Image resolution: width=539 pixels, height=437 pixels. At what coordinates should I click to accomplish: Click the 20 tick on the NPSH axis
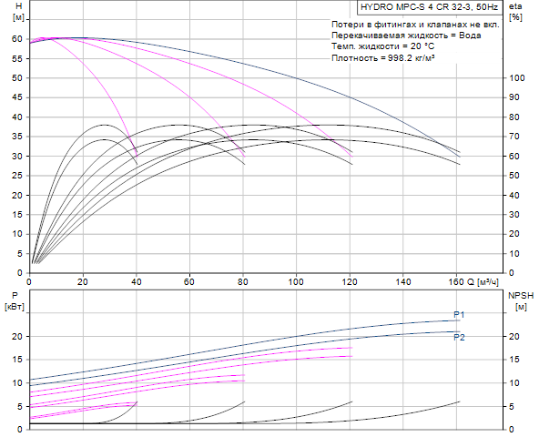pyautogui.click(x=514, y=337)
